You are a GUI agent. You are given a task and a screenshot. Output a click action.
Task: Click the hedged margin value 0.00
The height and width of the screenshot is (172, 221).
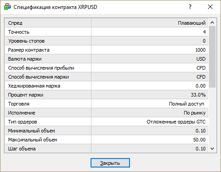point(200,86)
